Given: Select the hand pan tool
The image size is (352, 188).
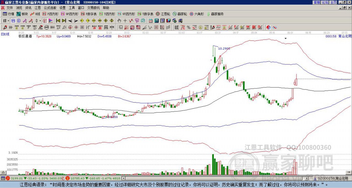Looking at the screenshot, I should pos(119,21).
